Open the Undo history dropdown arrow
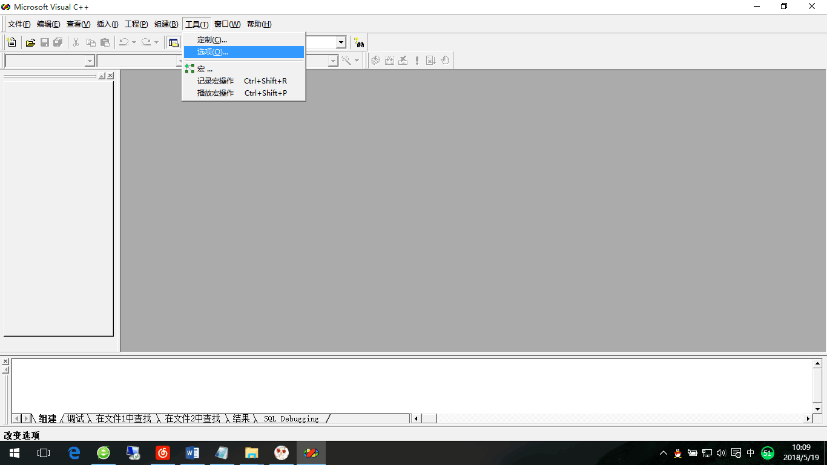Screen dimensions: 827x465 point(134,42)
